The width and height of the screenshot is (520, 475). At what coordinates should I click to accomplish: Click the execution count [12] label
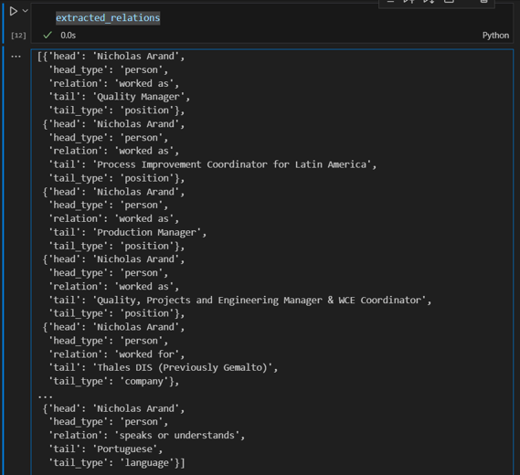[18, 36]
